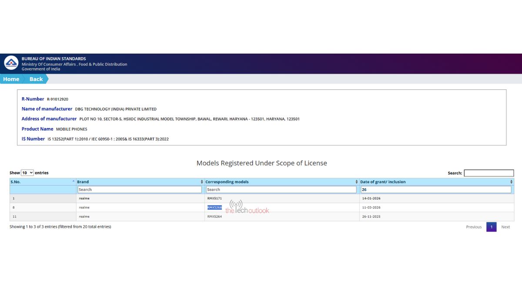Open the Show entries dropdown
Screen dimensions: 522x294
(x=27, y=173)
